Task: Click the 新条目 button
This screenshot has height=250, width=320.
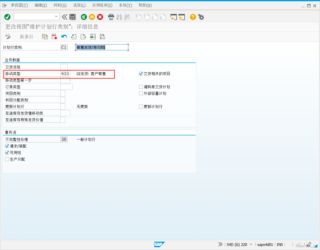Action: 26,36
